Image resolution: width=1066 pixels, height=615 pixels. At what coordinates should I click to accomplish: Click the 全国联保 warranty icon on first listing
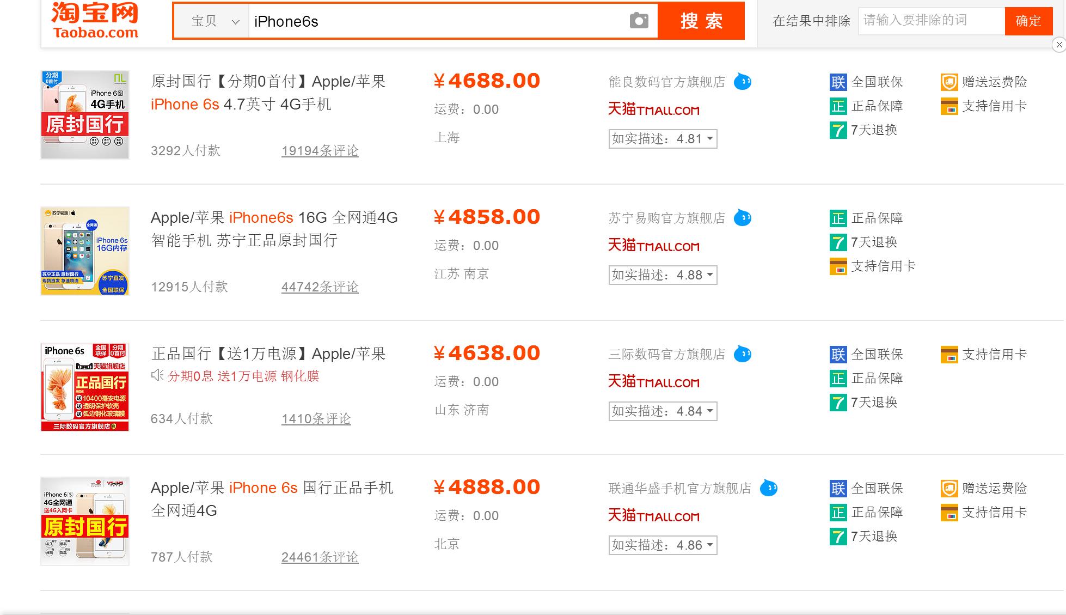(837, 82)
